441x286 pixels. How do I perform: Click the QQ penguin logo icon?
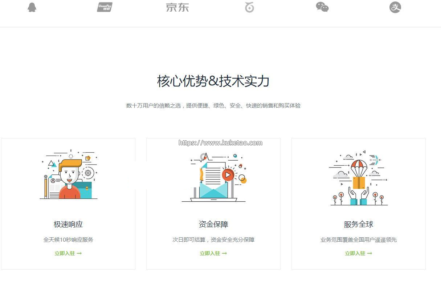(x=32, y=7)
